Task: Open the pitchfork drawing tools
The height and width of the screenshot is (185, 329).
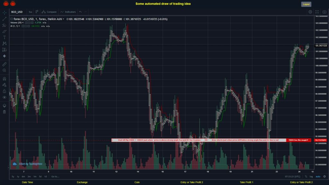Action: click(x=4, y=25)
